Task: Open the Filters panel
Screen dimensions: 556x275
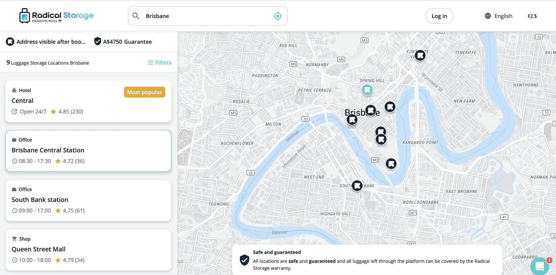Action: click(160, 63)
